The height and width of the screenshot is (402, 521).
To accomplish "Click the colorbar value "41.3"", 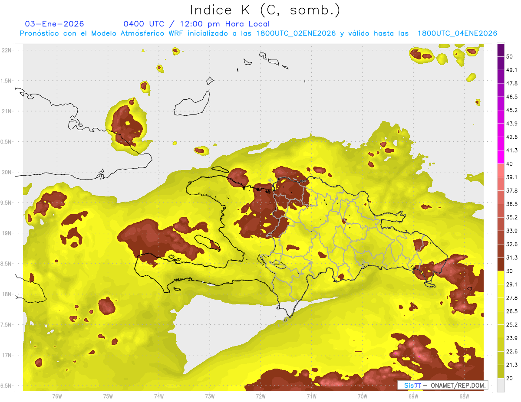I will 512,150.
